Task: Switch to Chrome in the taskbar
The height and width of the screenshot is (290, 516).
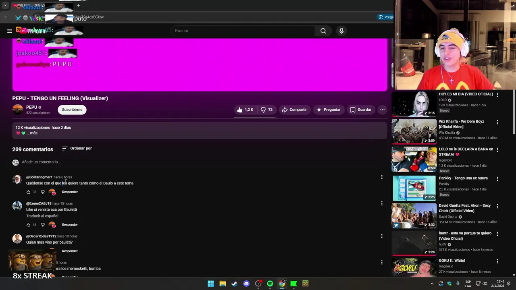Action: pos(282,284)
